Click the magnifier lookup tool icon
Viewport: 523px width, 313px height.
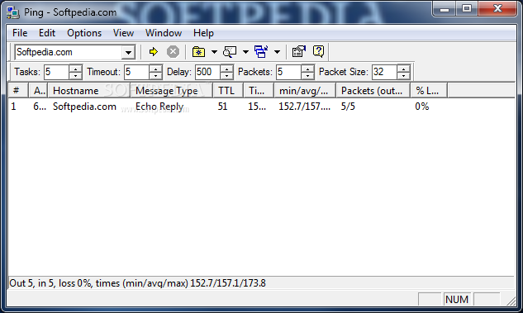[230, 52]
